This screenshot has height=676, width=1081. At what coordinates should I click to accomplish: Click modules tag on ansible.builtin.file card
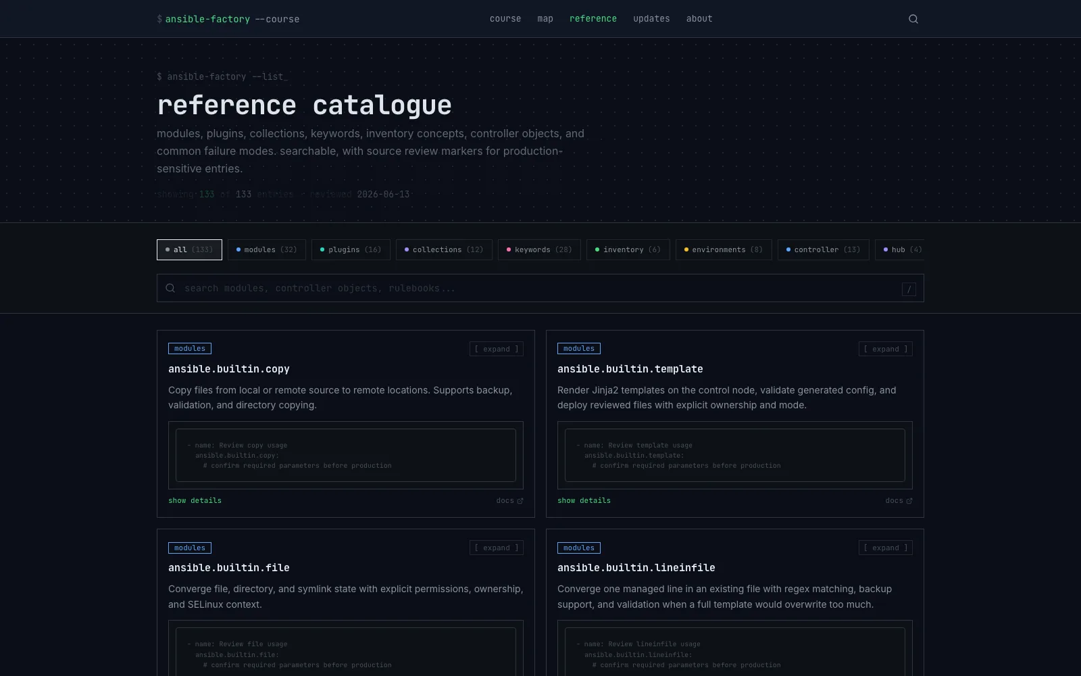coord(190,548)
